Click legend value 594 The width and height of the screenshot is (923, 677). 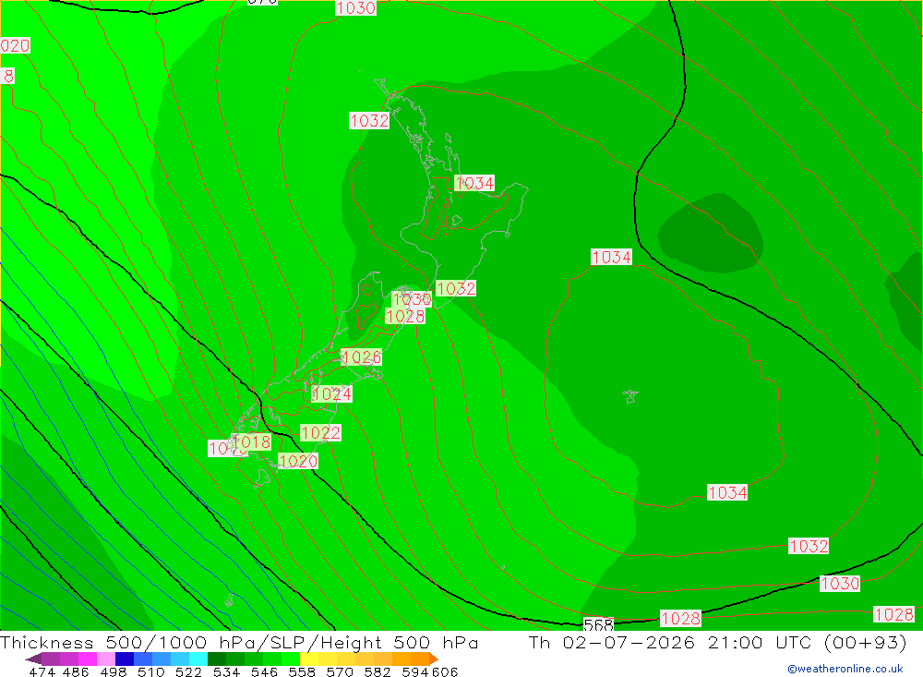(415, 671)
